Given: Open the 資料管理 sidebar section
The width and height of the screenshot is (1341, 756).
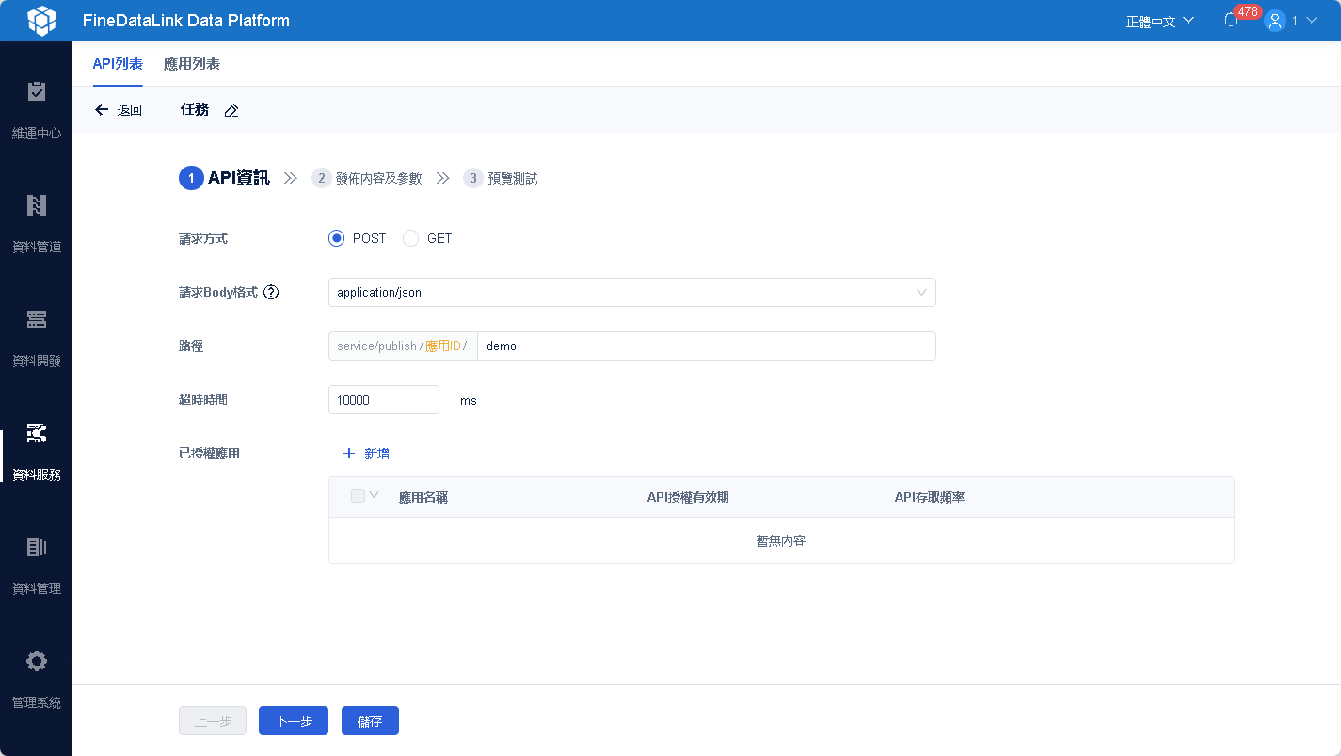Looking at the screenshot, I should (x=36, y=567).
